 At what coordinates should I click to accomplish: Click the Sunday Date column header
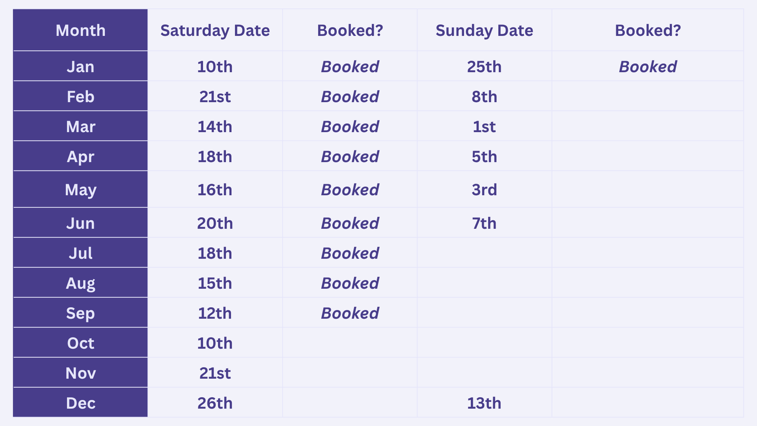[x=484, y=30]
